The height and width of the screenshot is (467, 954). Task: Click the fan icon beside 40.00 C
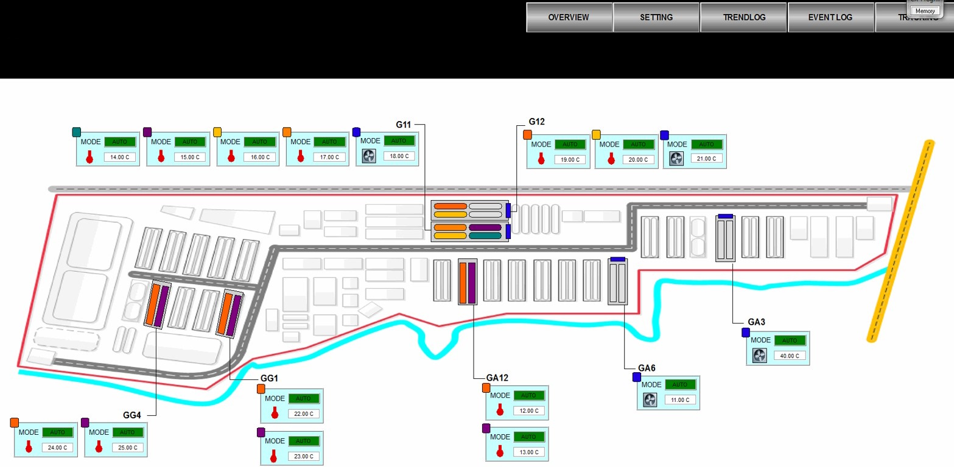759,355
